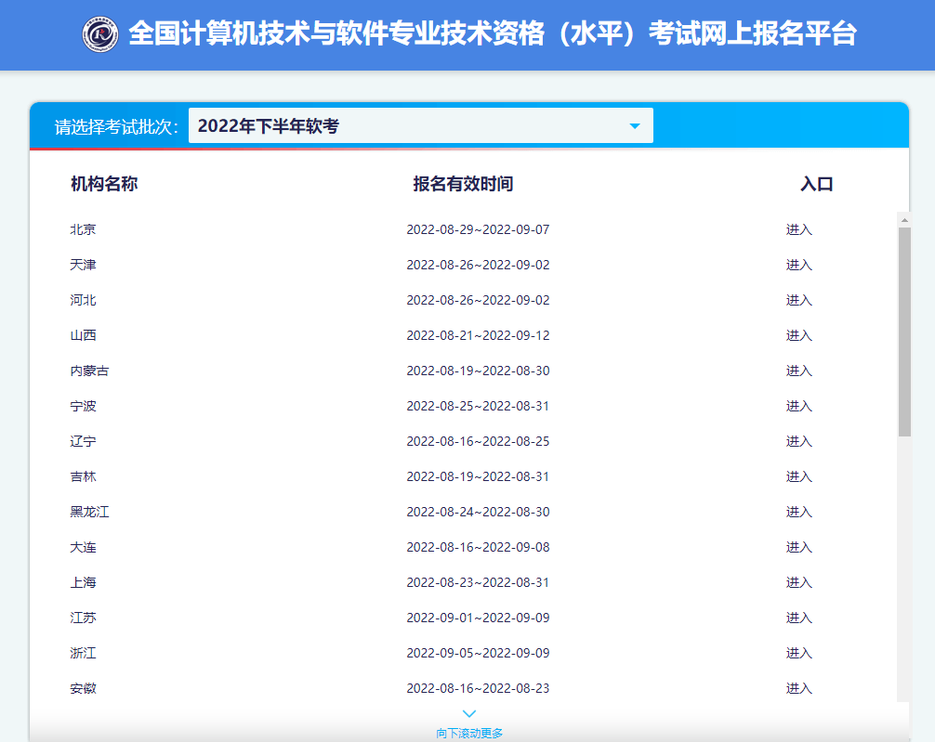Click 进入 for 辽宁
This screenshot has height=742, width=935.
[x=798, y=441]
